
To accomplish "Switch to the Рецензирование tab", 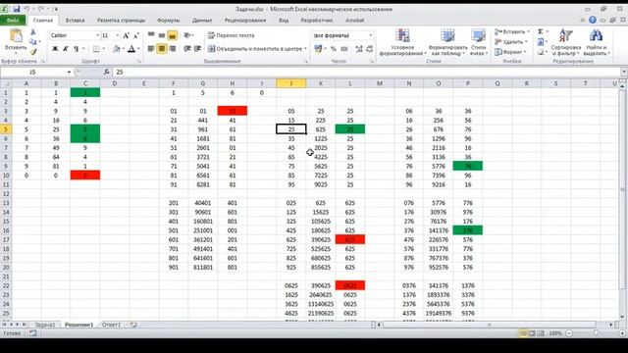I will (x=245, y=20).
